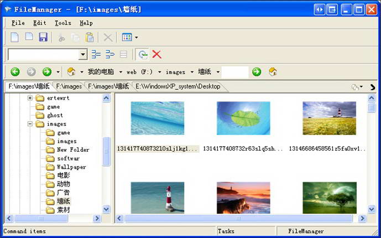Image resolution: width=381 pixels, height=238 pixels.
Task: Select the green leaf wallpaper thumbnail
Action: point(243,118)
